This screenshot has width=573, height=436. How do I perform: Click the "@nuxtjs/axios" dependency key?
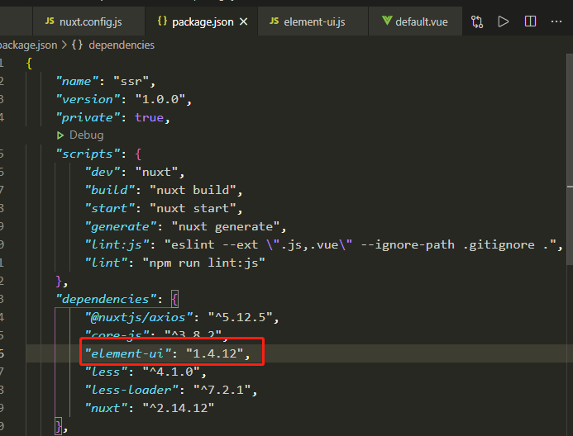click(x=139, y=317)
